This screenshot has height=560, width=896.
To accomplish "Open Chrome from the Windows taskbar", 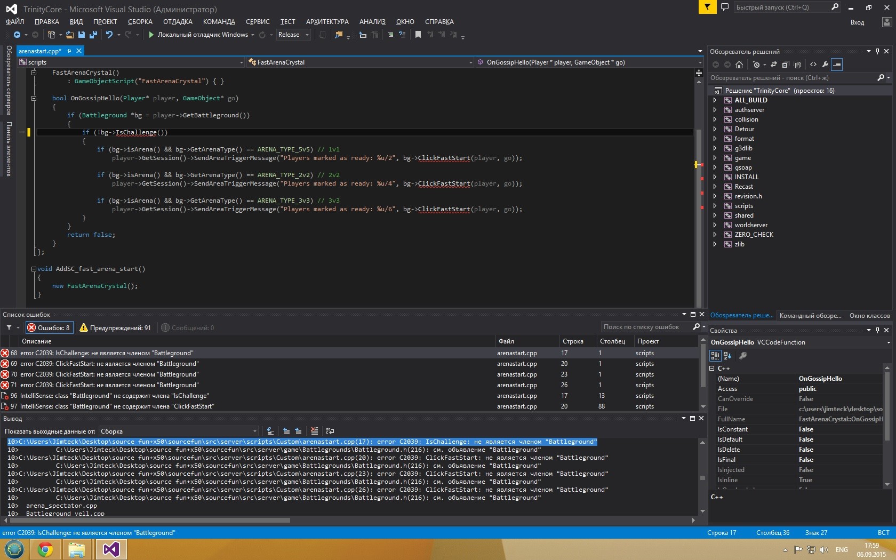I will pos(45,549).
